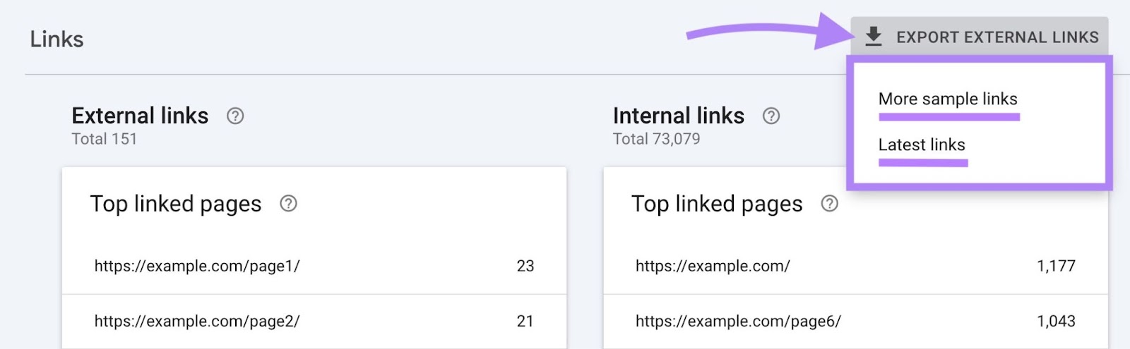
Task: Open help for internal Top linked pages
Action: [x=829, y=204]
